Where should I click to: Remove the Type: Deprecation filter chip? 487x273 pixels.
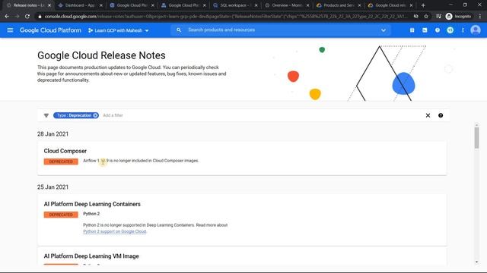click(x=95, y=115)
